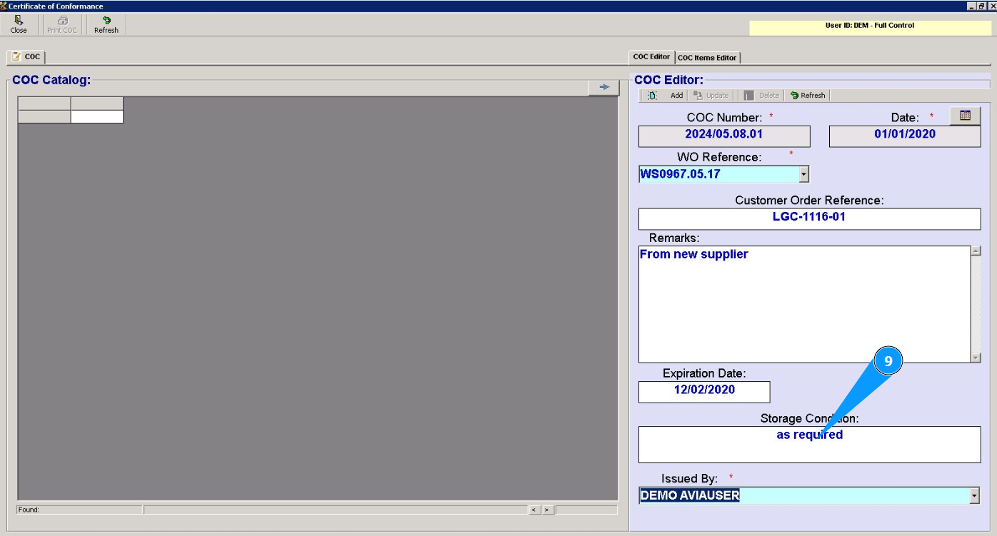
Task: Minimize the Certificate of Conformance window
Action: [x=972, y=6]
